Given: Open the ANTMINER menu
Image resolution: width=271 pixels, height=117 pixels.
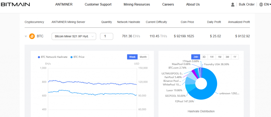Looking at the screenshot, I should click(64, 4).
